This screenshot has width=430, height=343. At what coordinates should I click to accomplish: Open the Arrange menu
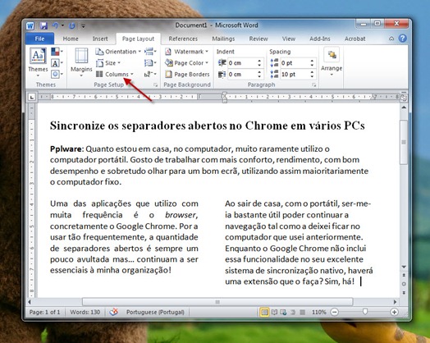[332, 62]
